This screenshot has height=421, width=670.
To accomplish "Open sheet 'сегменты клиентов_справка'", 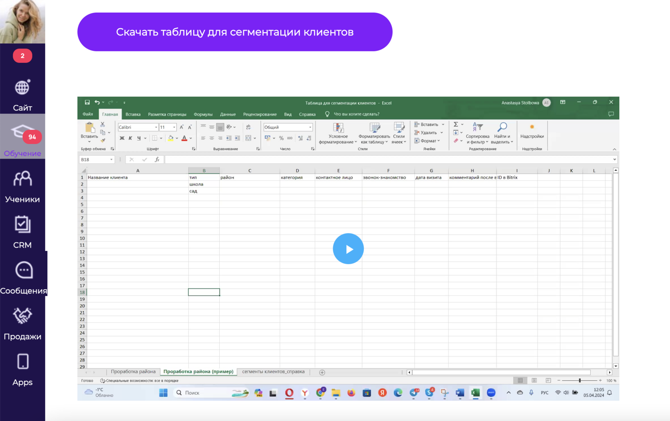I will [273, 372].
